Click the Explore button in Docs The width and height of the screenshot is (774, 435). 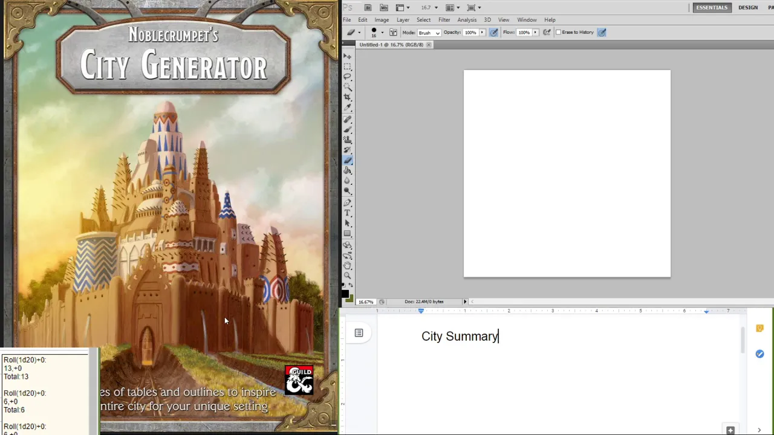[x=730, y=430]
